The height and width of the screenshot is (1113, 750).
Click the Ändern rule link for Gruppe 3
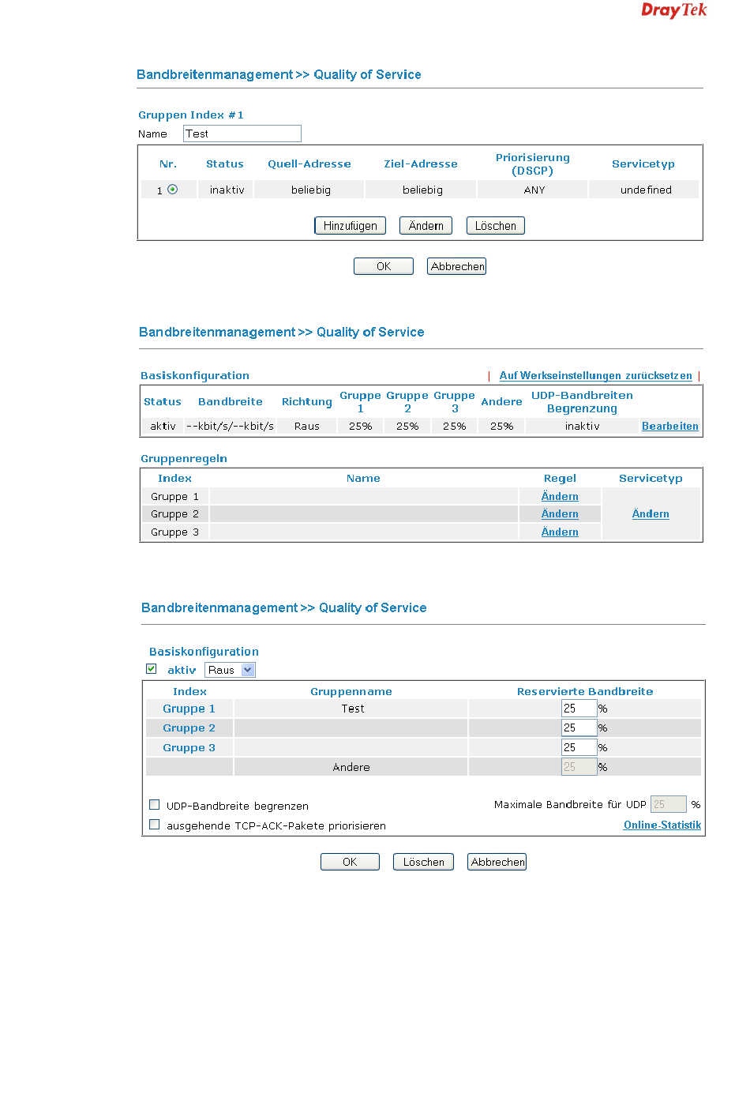(x=560, y=532)
